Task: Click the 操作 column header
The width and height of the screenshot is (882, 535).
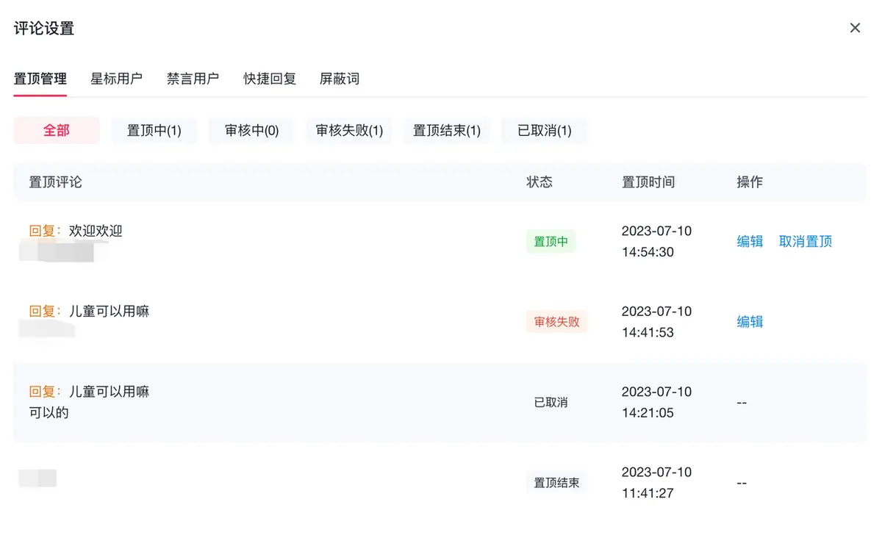Action: [750, 182]
